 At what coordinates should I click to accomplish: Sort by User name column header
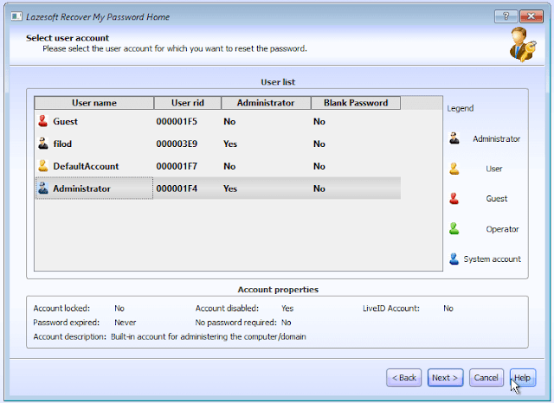pos(94,103)
